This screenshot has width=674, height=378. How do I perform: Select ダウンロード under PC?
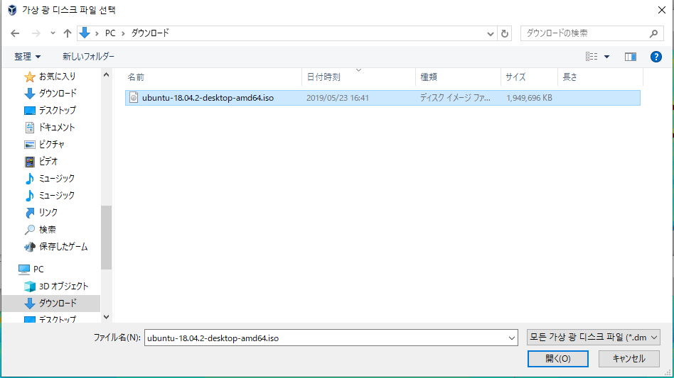click(x=50, y=304)
